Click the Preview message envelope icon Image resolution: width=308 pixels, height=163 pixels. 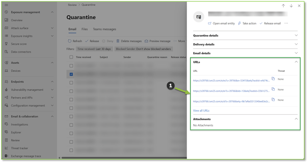[x=146, y=41]
